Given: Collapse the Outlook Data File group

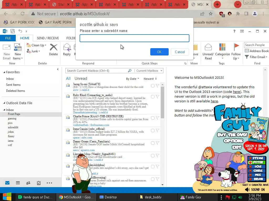Looking at the screenshot, I should point(4,103).
